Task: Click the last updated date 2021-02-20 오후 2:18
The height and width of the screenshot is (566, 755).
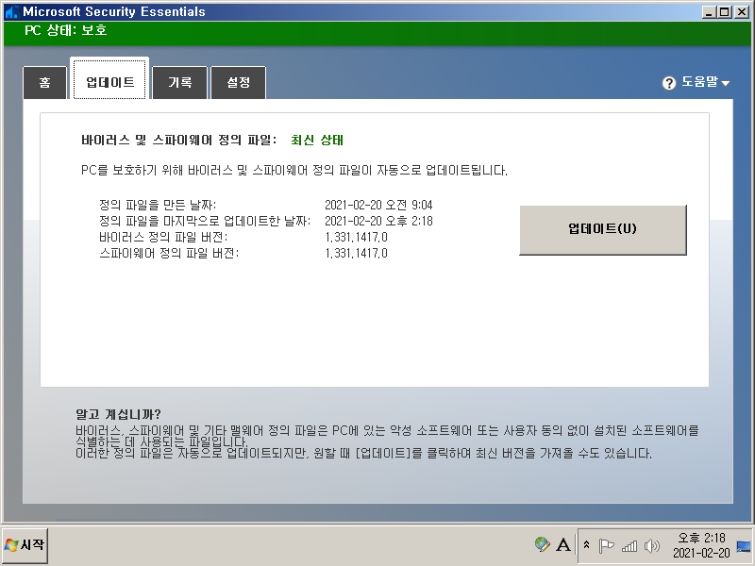Action: [x=379, y=221]
